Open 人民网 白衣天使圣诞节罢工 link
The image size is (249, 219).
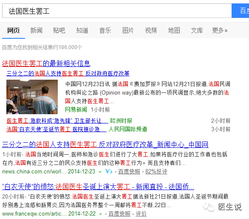pos(57,129)
